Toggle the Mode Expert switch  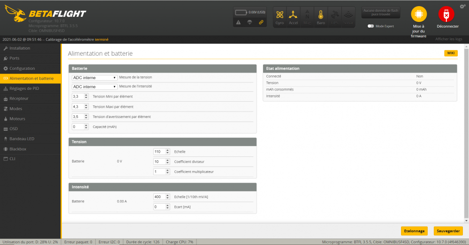pos(371,26)
